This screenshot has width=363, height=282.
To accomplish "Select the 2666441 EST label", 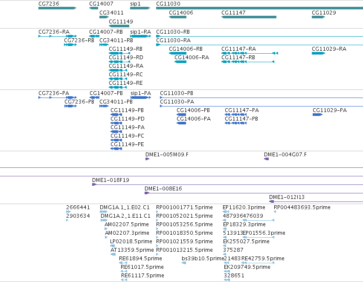I will coord(78,207).
